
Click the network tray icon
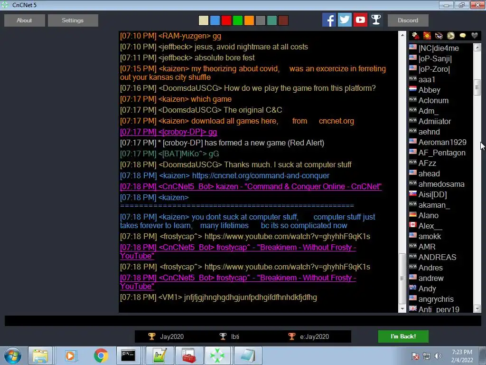click(x=427, y=356)
